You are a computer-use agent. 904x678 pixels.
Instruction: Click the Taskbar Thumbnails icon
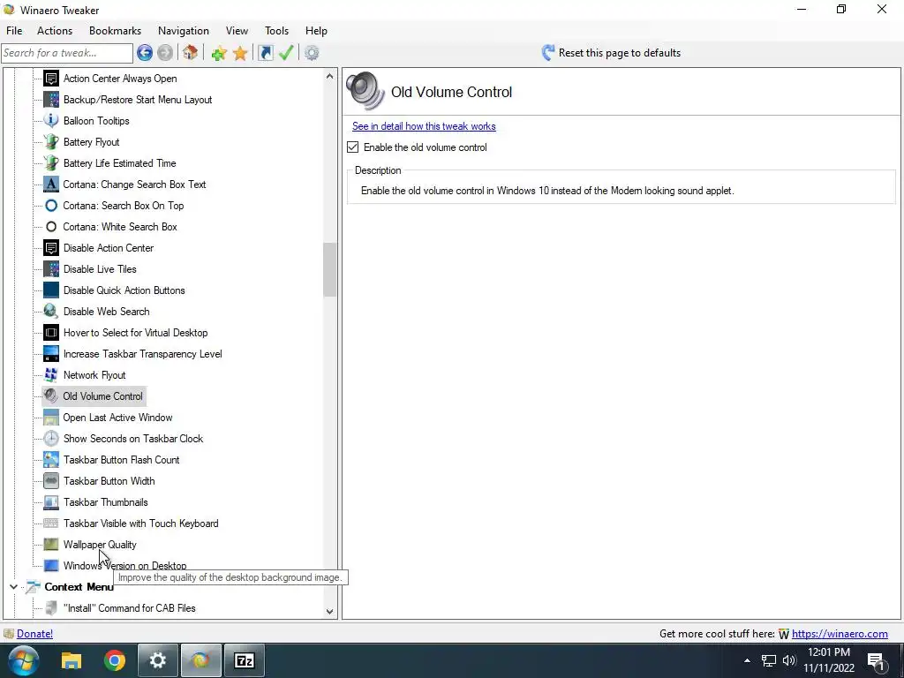(50, 502)
